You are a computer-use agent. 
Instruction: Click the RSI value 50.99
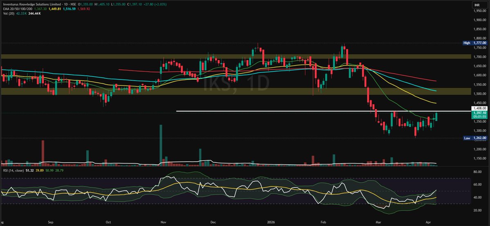[x=49, y=171]
